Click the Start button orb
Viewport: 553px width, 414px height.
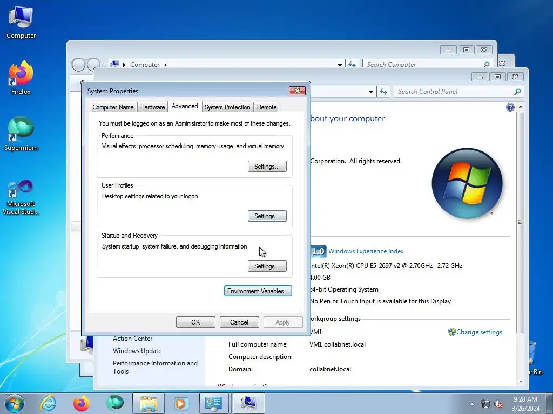tap(15, 403)
